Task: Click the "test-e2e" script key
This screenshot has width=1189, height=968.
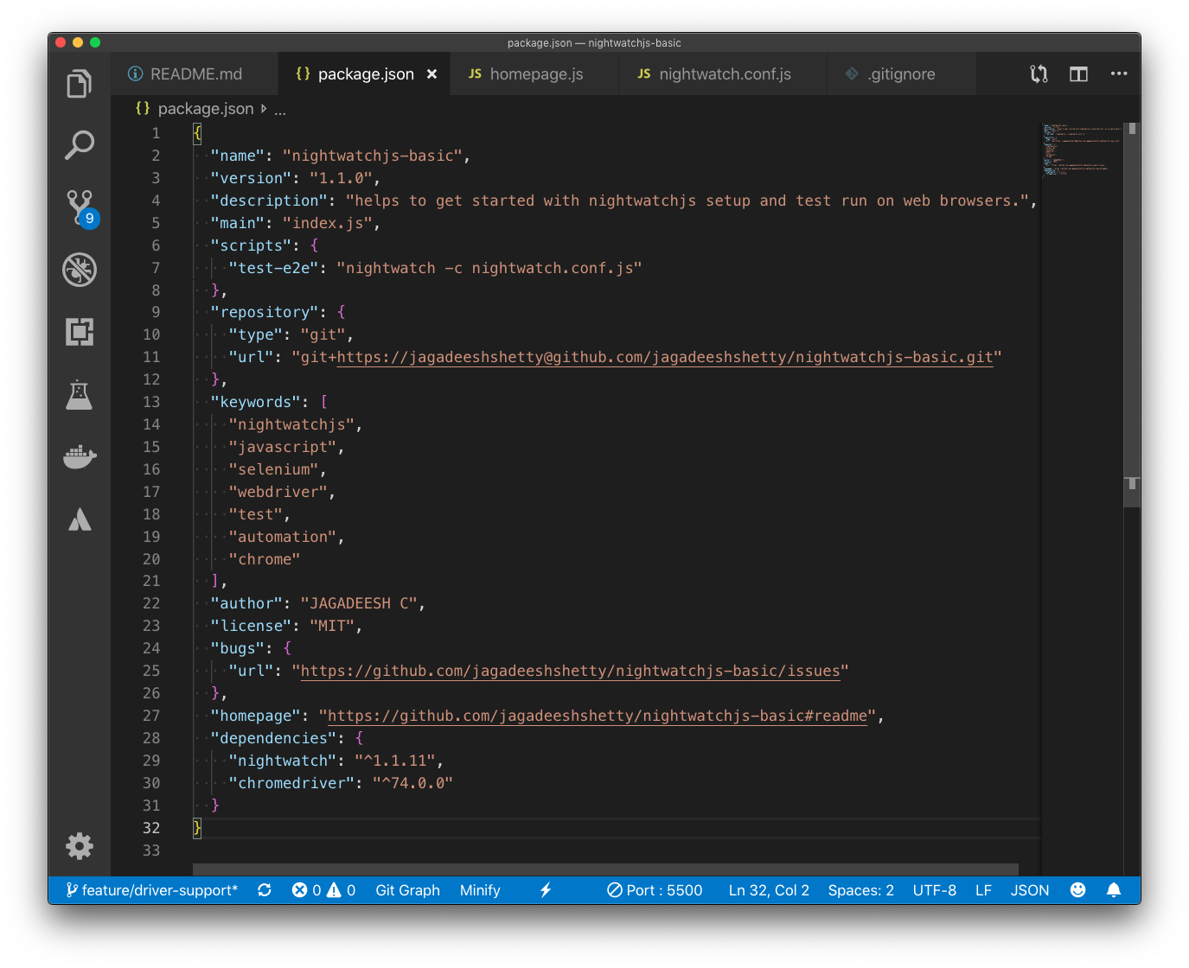Action: click(x=273, y=268)
